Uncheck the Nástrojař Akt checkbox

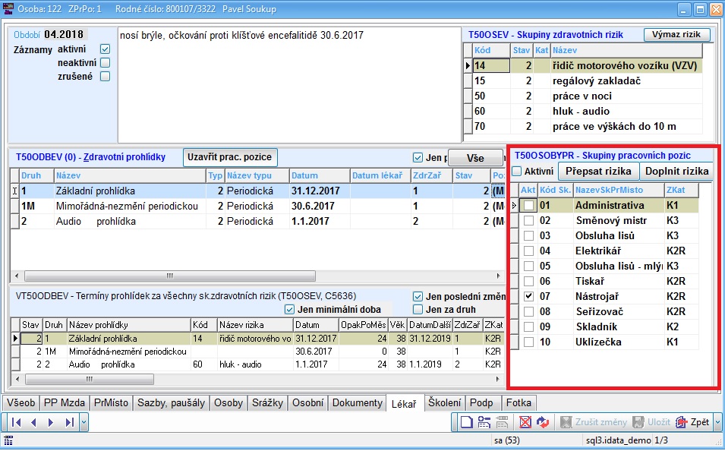528,296
